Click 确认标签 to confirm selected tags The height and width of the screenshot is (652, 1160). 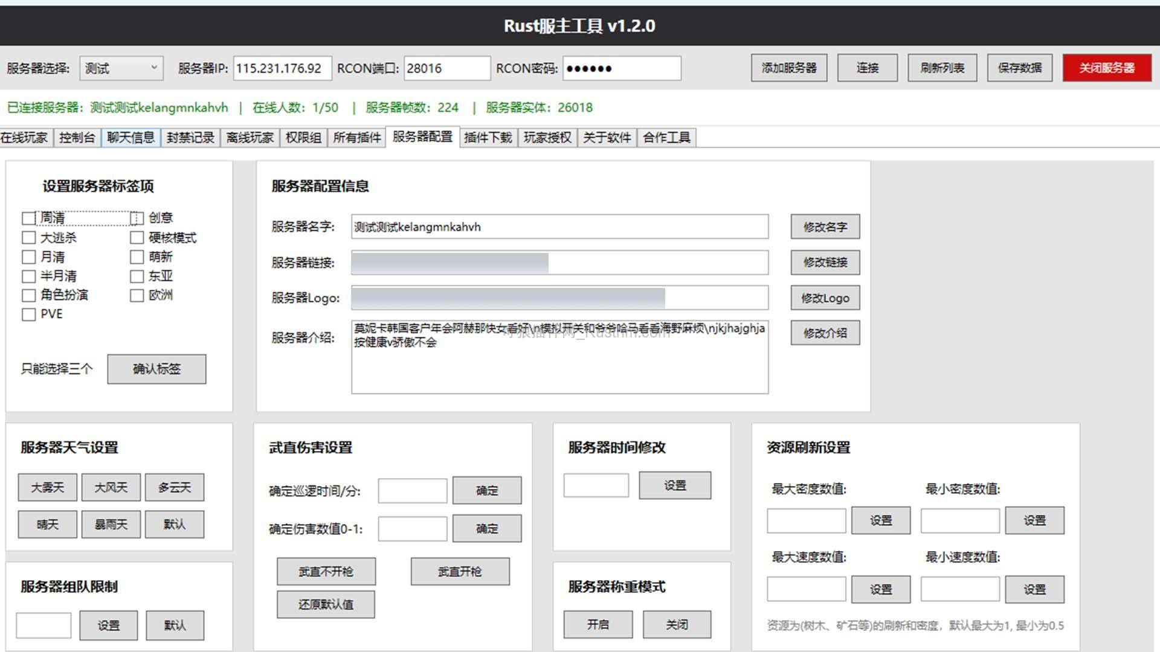[x=156, y=369]
